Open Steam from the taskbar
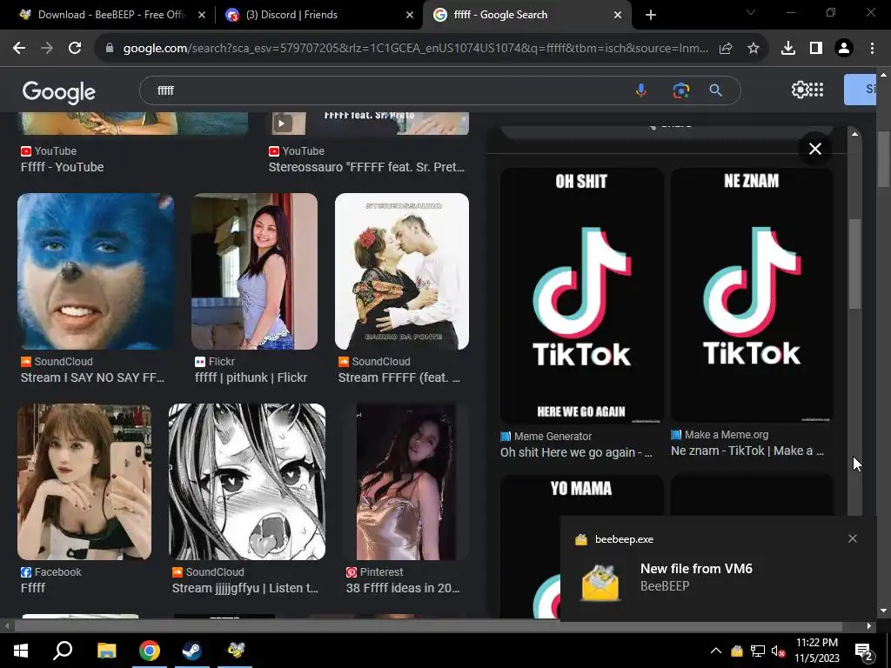Screen dimensions: 891x668 tap(192, 651)
